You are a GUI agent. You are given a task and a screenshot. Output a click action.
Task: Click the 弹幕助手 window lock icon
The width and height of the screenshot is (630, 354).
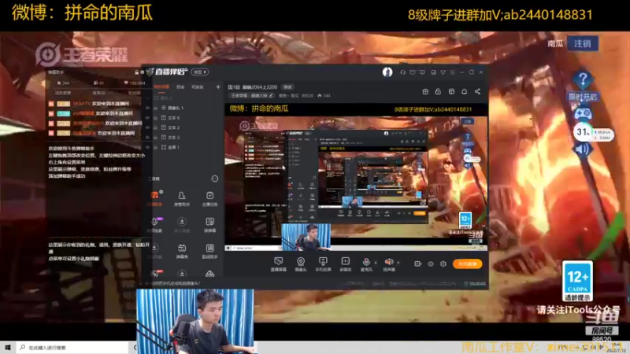[x=136, y=72]
